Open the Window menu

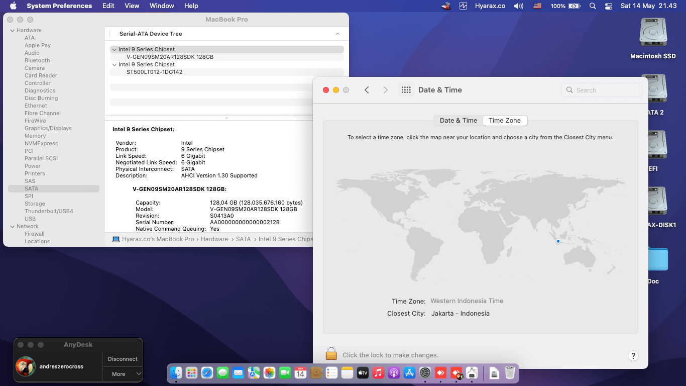pyautogui.click(x=162, y=6)
